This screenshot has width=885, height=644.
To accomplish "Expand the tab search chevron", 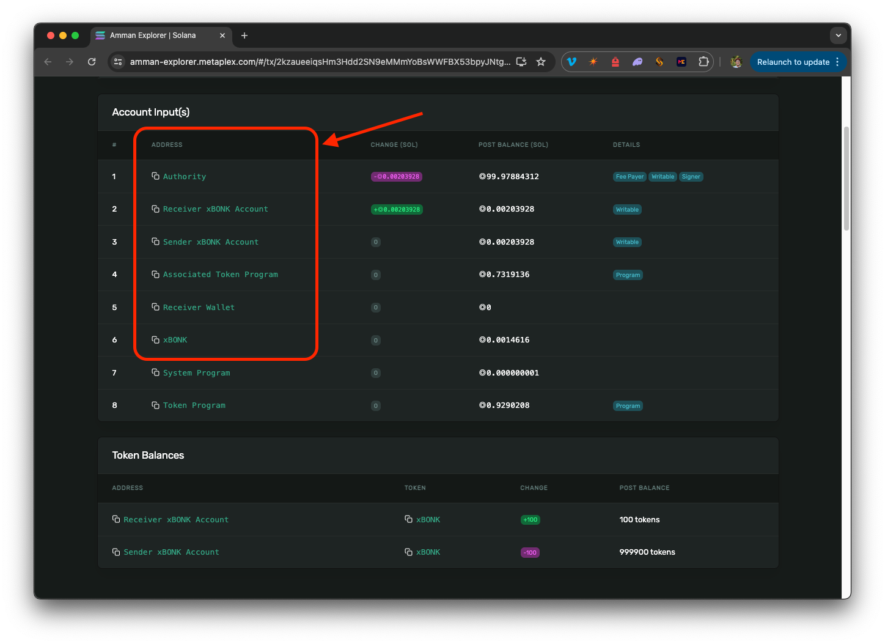I will click(x=838, y=35).
